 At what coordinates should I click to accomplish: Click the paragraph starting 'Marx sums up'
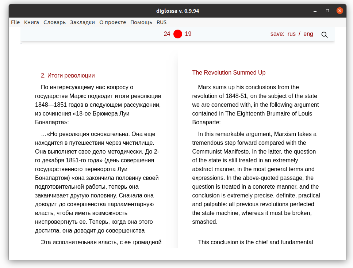pyautogui.click(x=255, y=105)
